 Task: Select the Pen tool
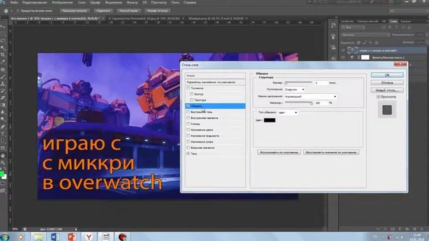[3, 127]
